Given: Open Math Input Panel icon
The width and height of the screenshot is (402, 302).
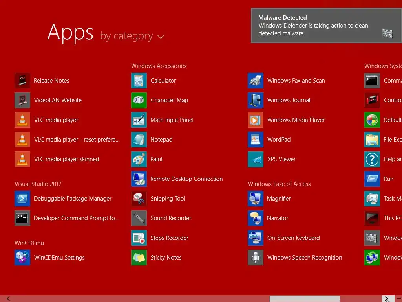Looking at the screenshot, I should tap(139, 120).
